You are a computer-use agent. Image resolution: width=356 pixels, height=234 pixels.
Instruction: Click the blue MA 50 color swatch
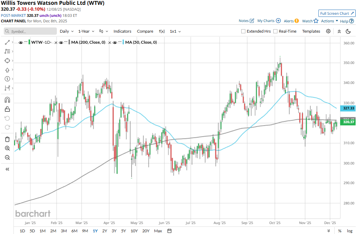point(123,42)
